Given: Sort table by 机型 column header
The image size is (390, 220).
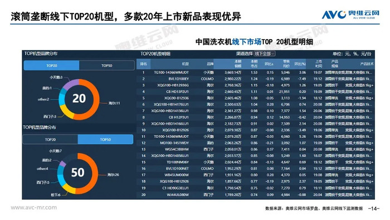Looking at the screenshot, I should coord(186,64).
